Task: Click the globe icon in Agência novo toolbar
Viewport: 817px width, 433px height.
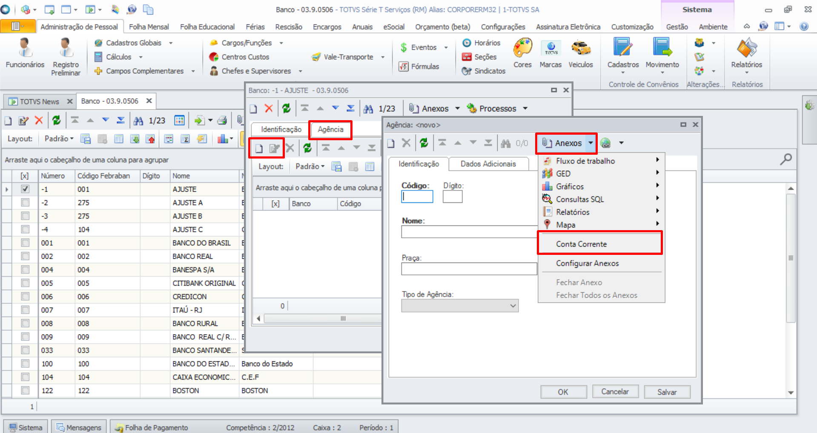Action: pyautogui.click(x=605, y=143)
